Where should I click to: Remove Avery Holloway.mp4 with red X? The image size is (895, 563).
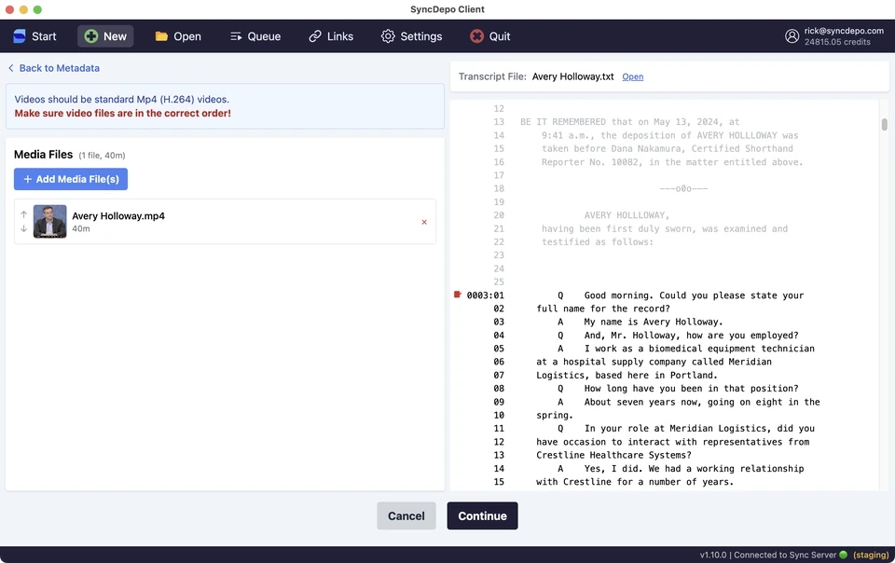coord(424,222)
